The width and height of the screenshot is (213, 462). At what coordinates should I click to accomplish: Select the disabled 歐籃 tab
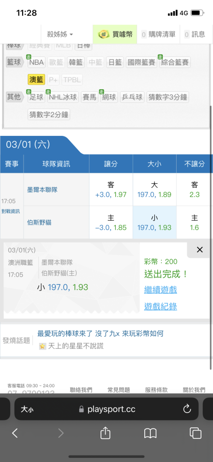[56, 62]
